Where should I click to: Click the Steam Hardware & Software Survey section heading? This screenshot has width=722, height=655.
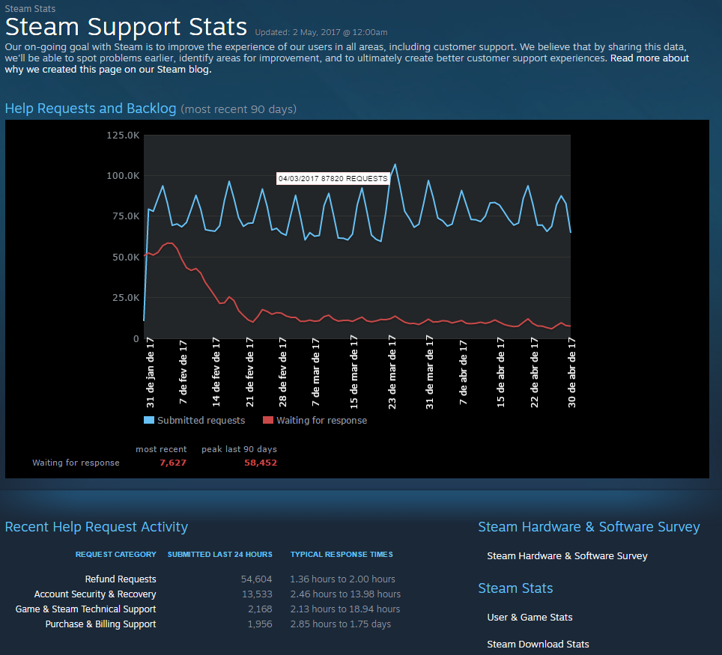589,526
